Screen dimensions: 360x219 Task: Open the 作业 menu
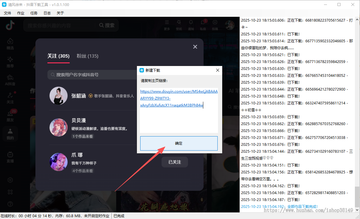(x=21, y=13)
